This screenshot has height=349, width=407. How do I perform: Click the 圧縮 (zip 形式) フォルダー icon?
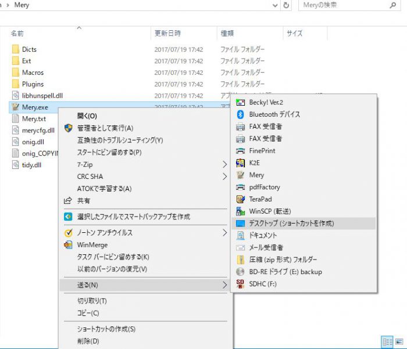pos(240,260)
